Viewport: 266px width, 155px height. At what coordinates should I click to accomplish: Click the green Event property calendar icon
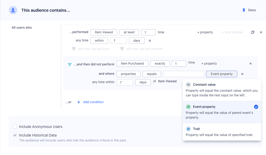[x=188, y=107]
